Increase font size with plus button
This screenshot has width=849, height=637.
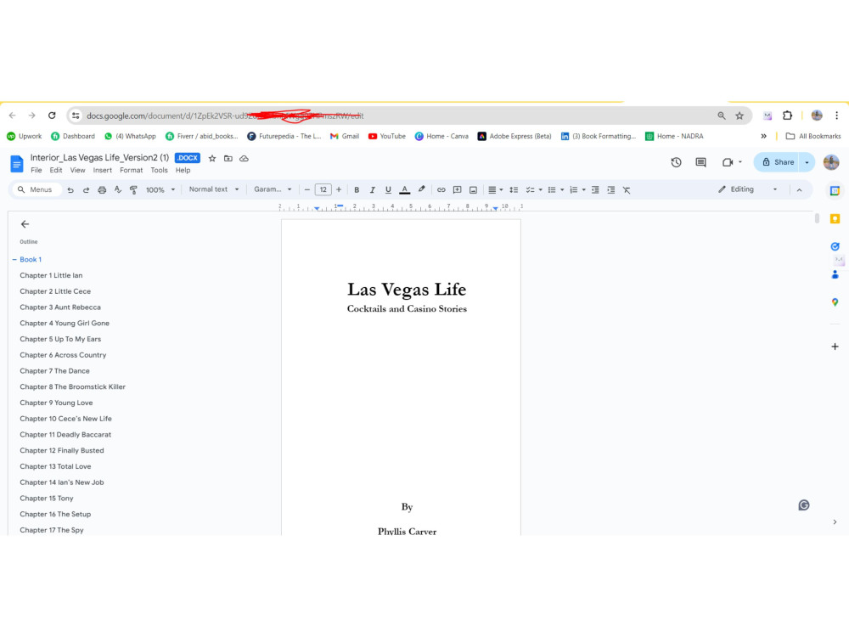pyautogui.click(x=339, y=189)
